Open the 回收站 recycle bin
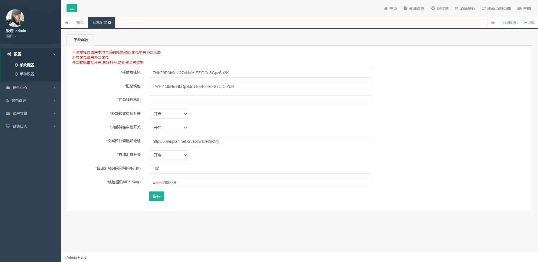The height and width of the screenshot is (262, 538). point(440,8)
